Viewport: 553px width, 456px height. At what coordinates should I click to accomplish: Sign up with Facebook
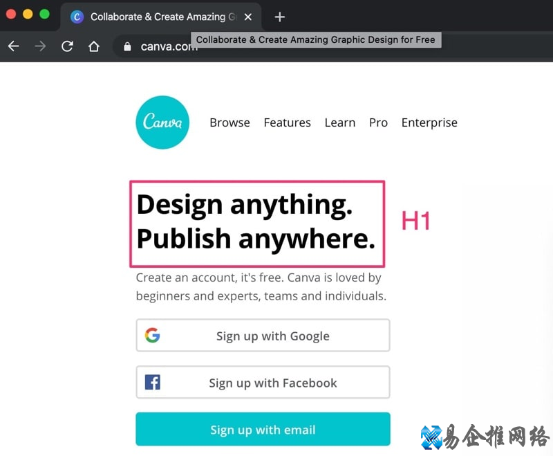263,382
